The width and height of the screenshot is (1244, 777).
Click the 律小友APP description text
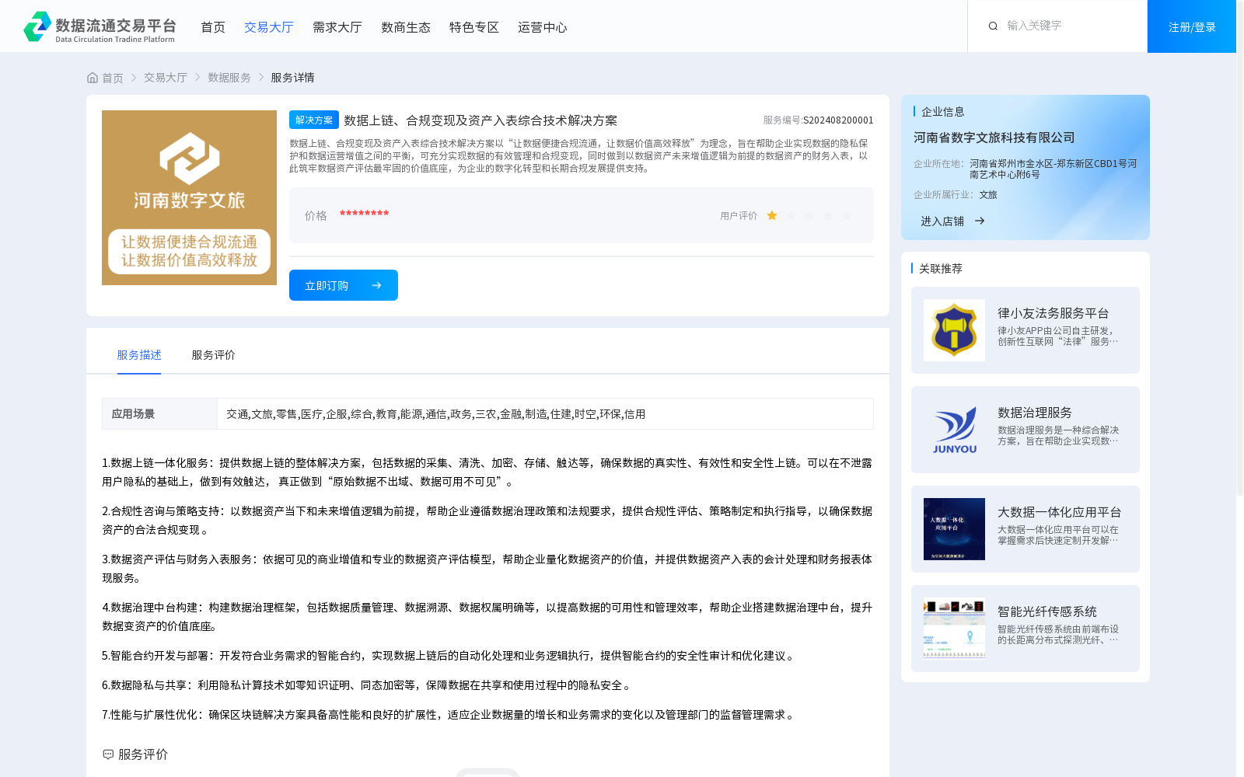(1058, 336)
